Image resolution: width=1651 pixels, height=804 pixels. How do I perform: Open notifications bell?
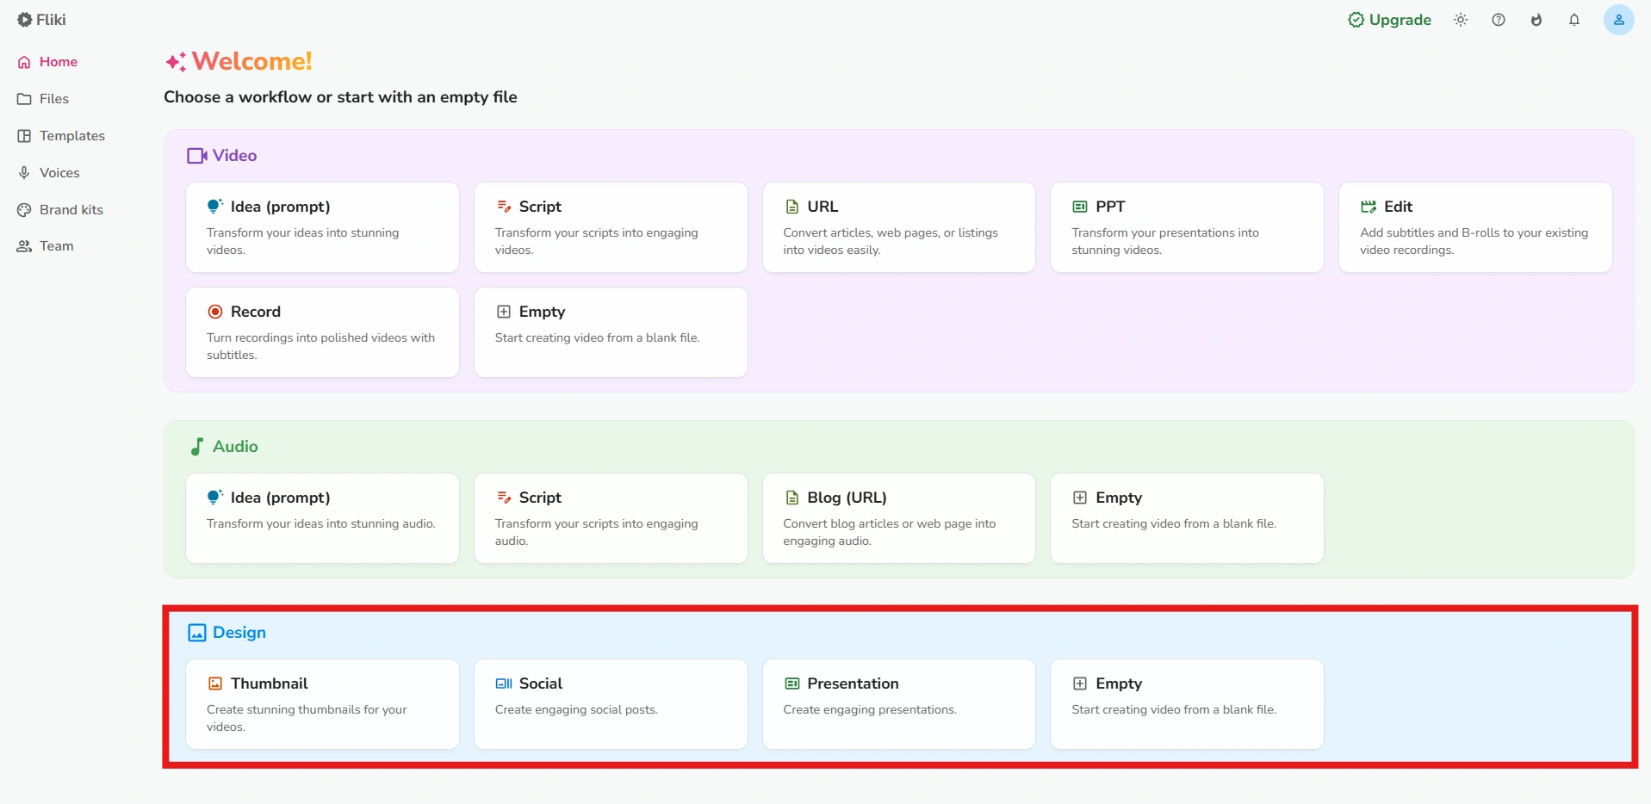click(1574, 20)
